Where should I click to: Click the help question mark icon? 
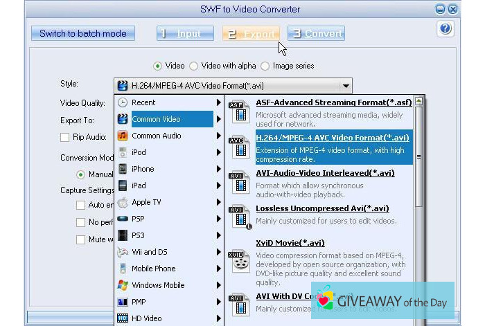(446, 29)
